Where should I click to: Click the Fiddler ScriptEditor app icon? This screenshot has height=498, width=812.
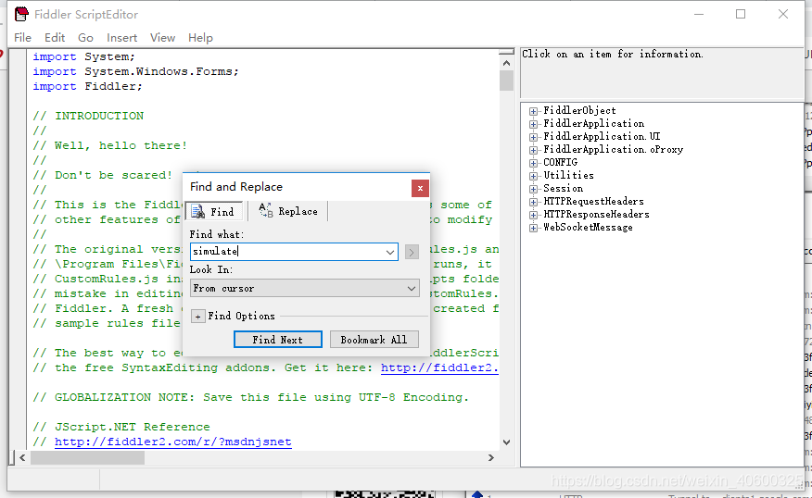pyautogui.click(x=21, y=14)
